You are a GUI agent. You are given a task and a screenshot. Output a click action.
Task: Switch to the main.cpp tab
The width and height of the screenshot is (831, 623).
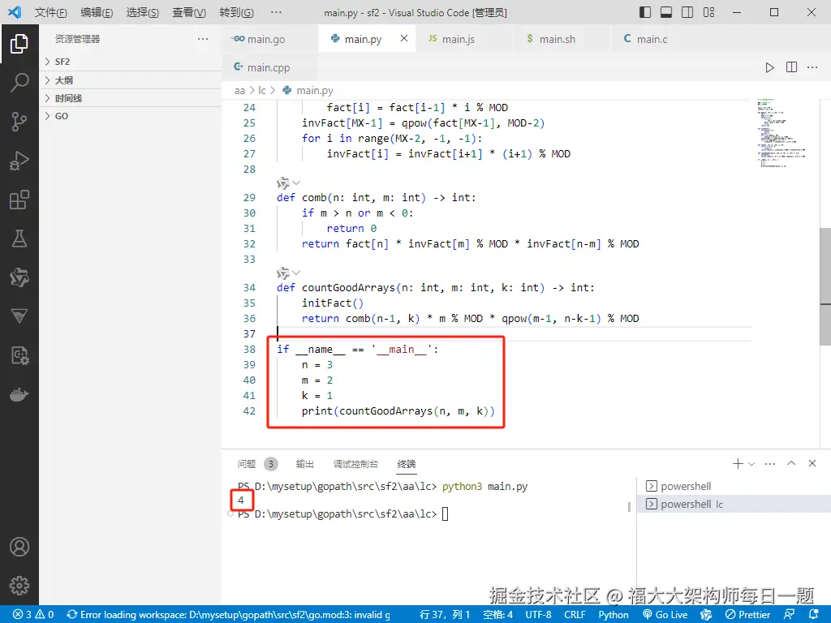[x=270, y=67]
